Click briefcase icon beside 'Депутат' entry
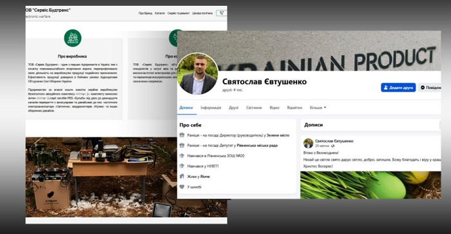 coord(182,145)
